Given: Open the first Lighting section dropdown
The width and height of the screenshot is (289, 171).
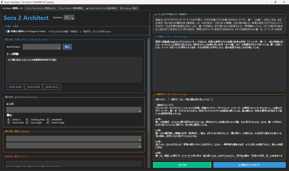Looking at the screenshot, I should 73,139.
